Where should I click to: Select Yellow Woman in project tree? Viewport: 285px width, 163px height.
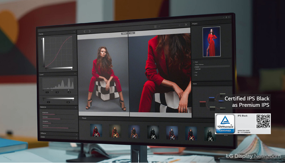pyautogui.click(x=199, y=65)
